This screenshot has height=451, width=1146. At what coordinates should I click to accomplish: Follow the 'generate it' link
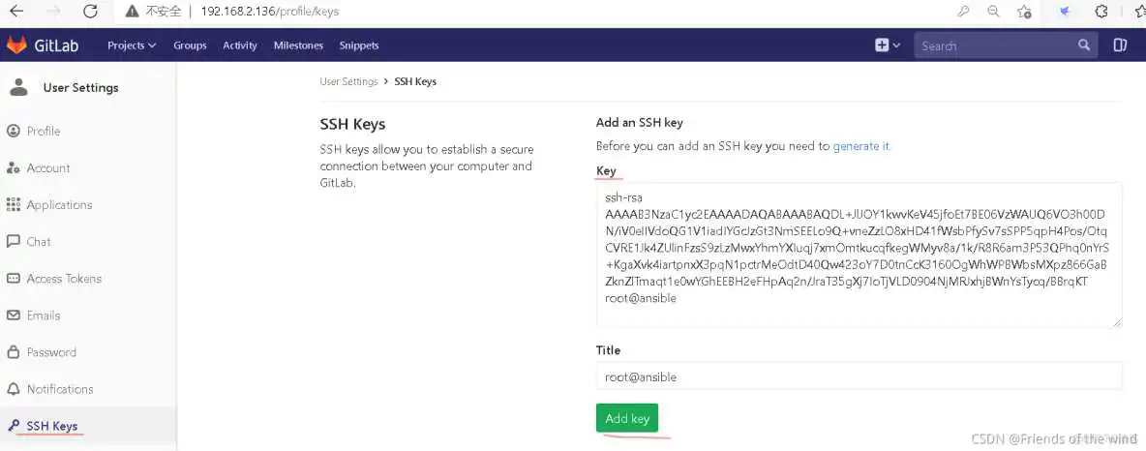(x=861, y=146)
